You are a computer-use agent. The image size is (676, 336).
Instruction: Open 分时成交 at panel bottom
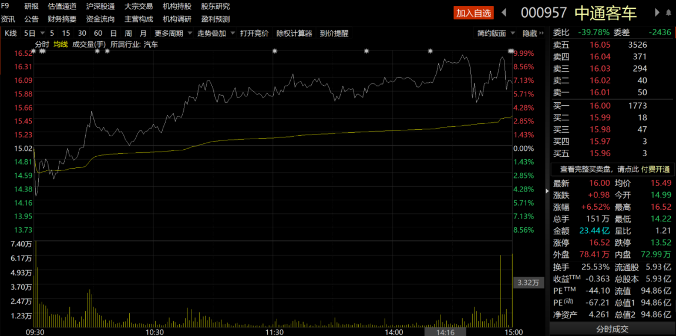click(x=613, y=329)
